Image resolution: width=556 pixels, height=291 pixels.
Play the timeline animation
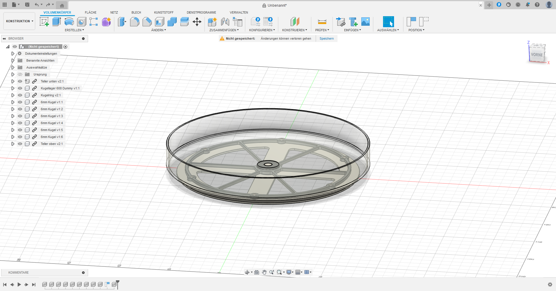click(19, 285)
